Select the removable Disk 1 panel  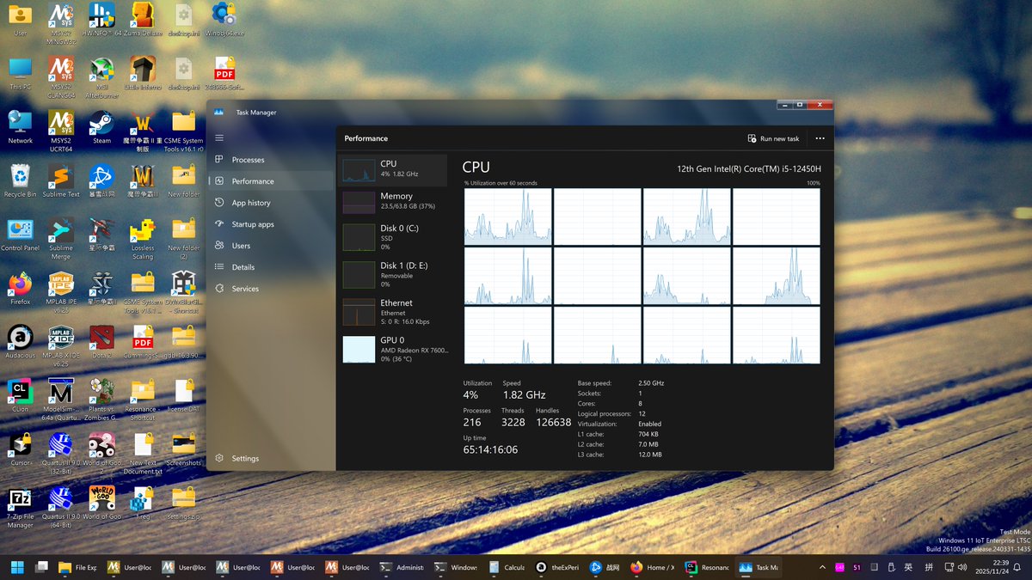pos(393,273)
